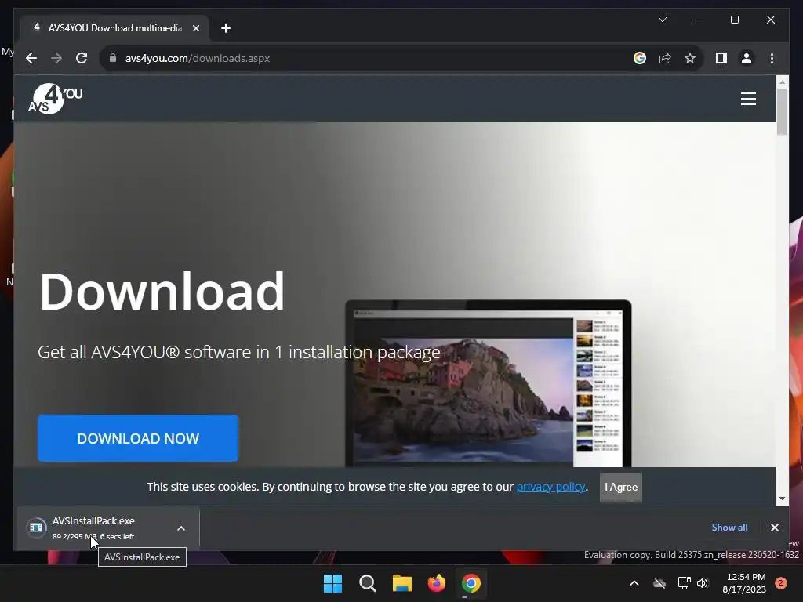Image resolution: width=803 pixels, height=602 pixels.
Task: View site security lock info
Action: [113, 58]
